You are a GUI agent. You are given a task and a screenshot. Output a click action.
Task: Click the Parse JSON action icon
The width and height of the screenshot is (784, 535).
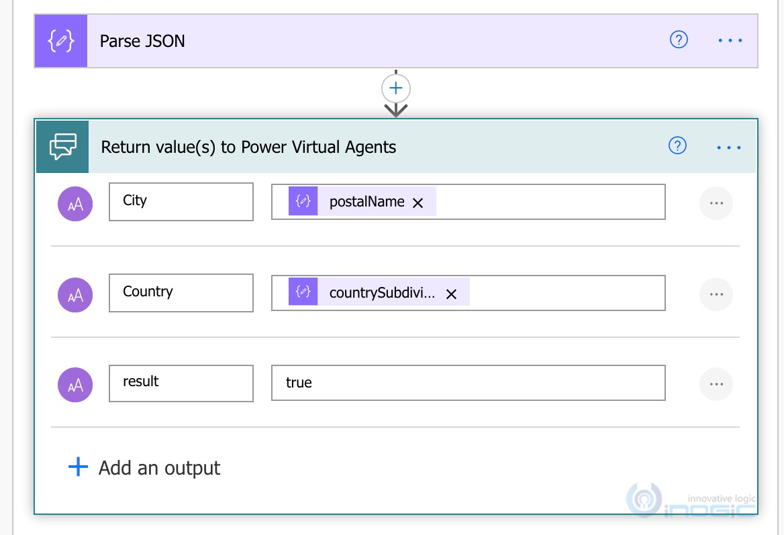tap(61, 41)
